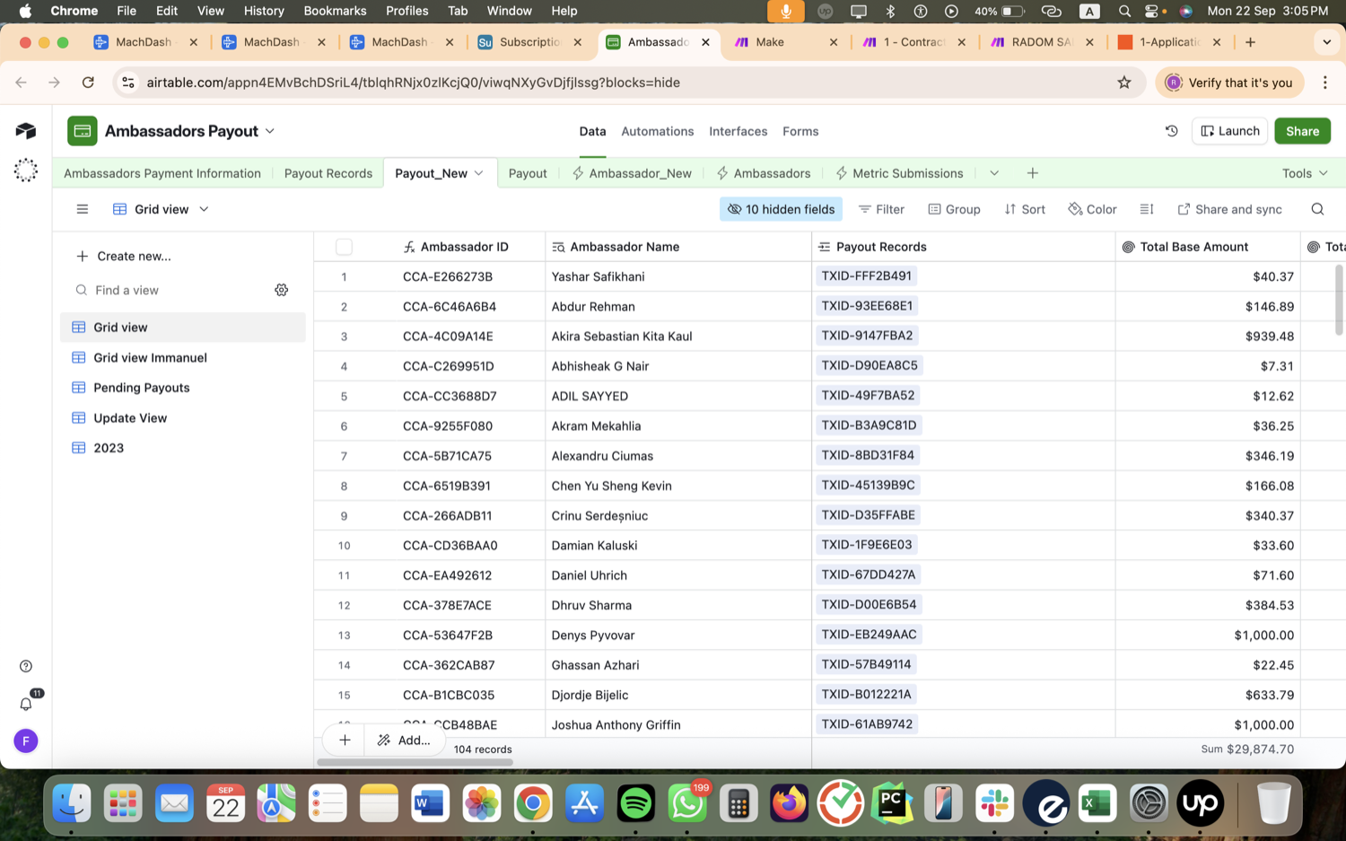Search records with magnifier icon
The image size is (1346, 841).
[1317, 209]
